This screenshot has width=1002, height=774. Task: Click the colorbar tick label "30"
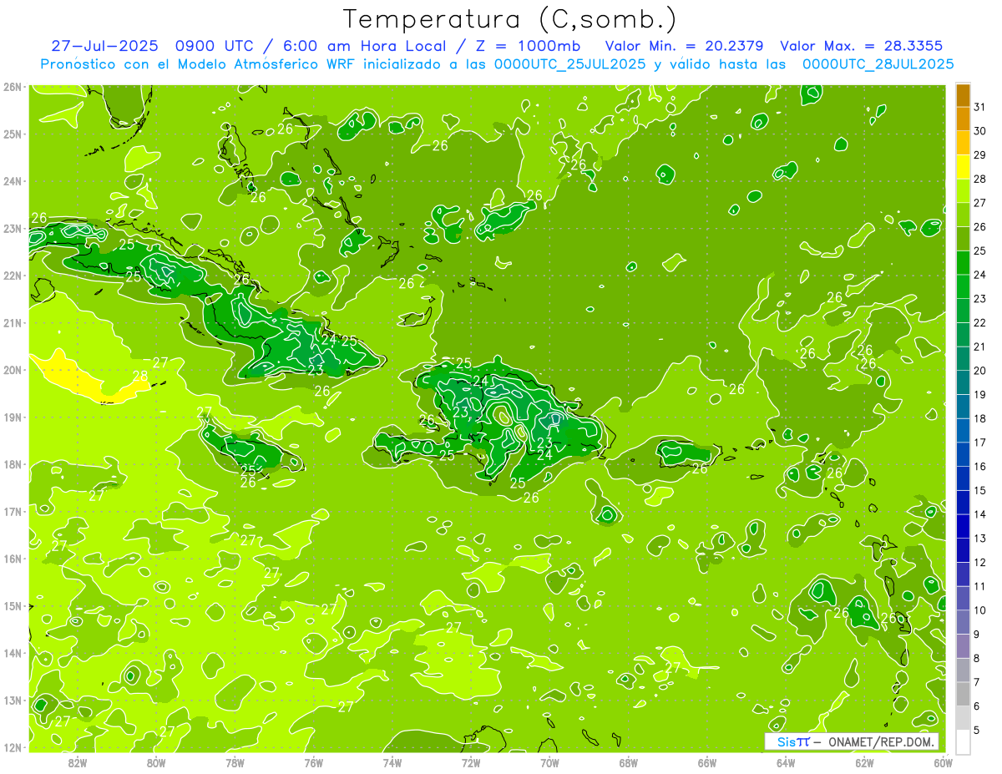979,131
